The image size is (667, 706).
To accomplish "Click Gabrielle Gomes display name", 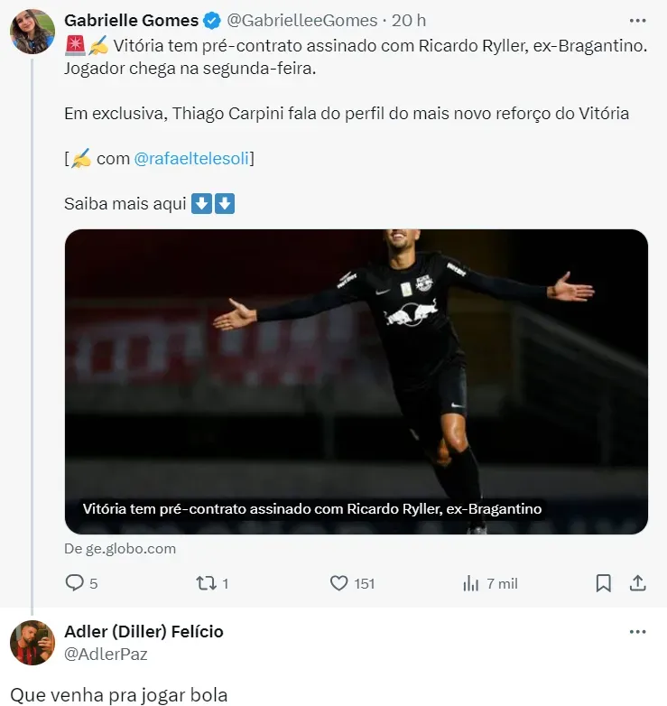I will tap(132, 20).
